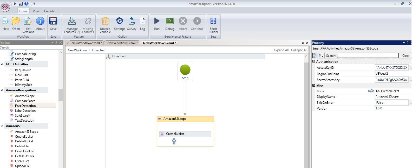The height and width of the screenshot is (168, 412).
Task: Click the Run workflow icon
Action: 157,21
